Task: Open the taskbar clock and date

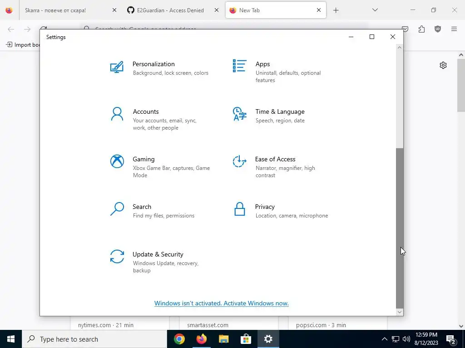Action: point(426,339)
